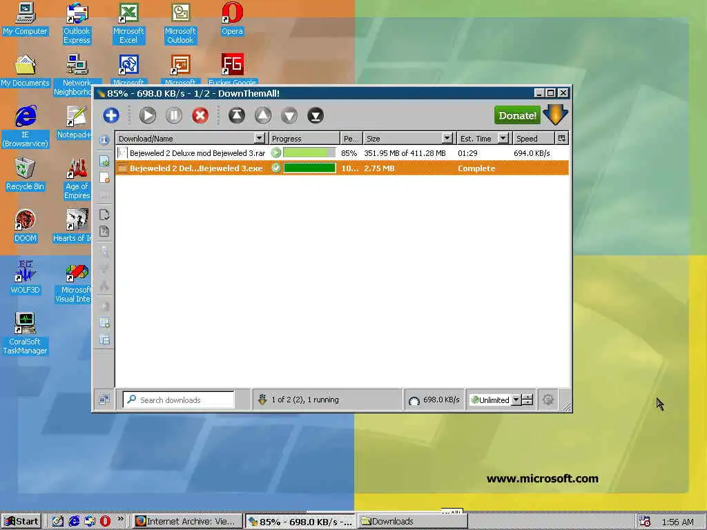Select the Outlook Express desktop icon

tap(77, 23)
